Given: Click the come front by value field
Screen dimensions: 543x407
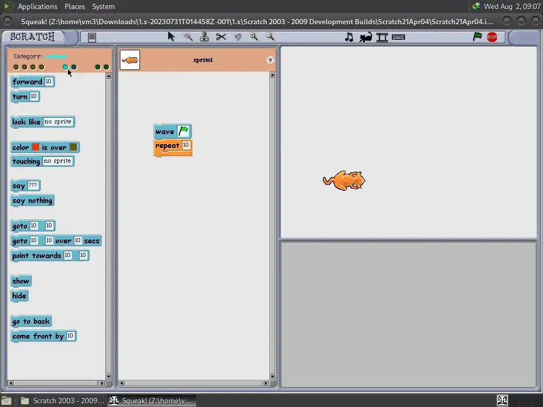Looking at the screenshot, I should pos(71,335).
